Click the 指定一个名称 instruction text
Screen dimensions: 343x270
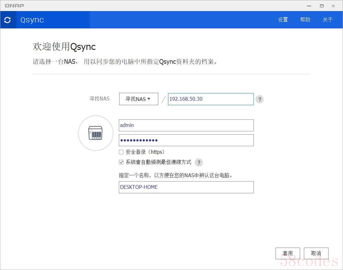175,175
